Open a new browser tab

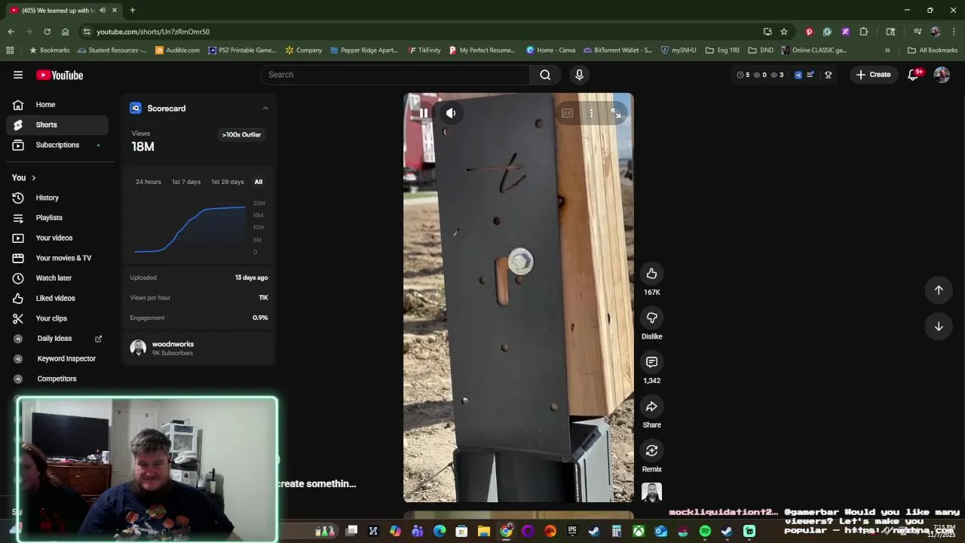pyautogui.click(x=132, y=11)
